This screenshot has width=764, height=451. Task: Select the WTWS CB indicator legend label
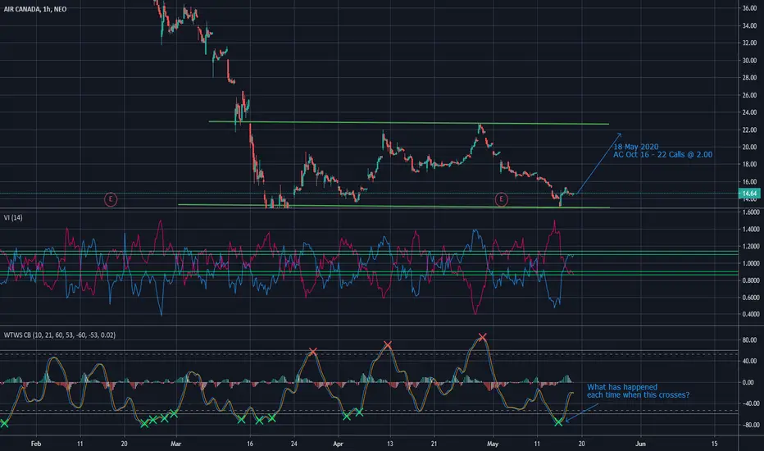pyautogui.click(x=60, y=335)
